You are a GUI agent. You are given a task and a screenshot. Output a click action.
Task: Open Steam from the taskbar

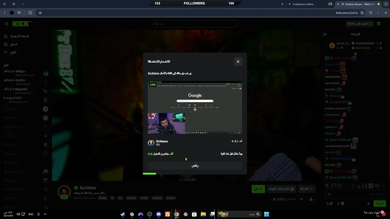(x=122, y=214)
